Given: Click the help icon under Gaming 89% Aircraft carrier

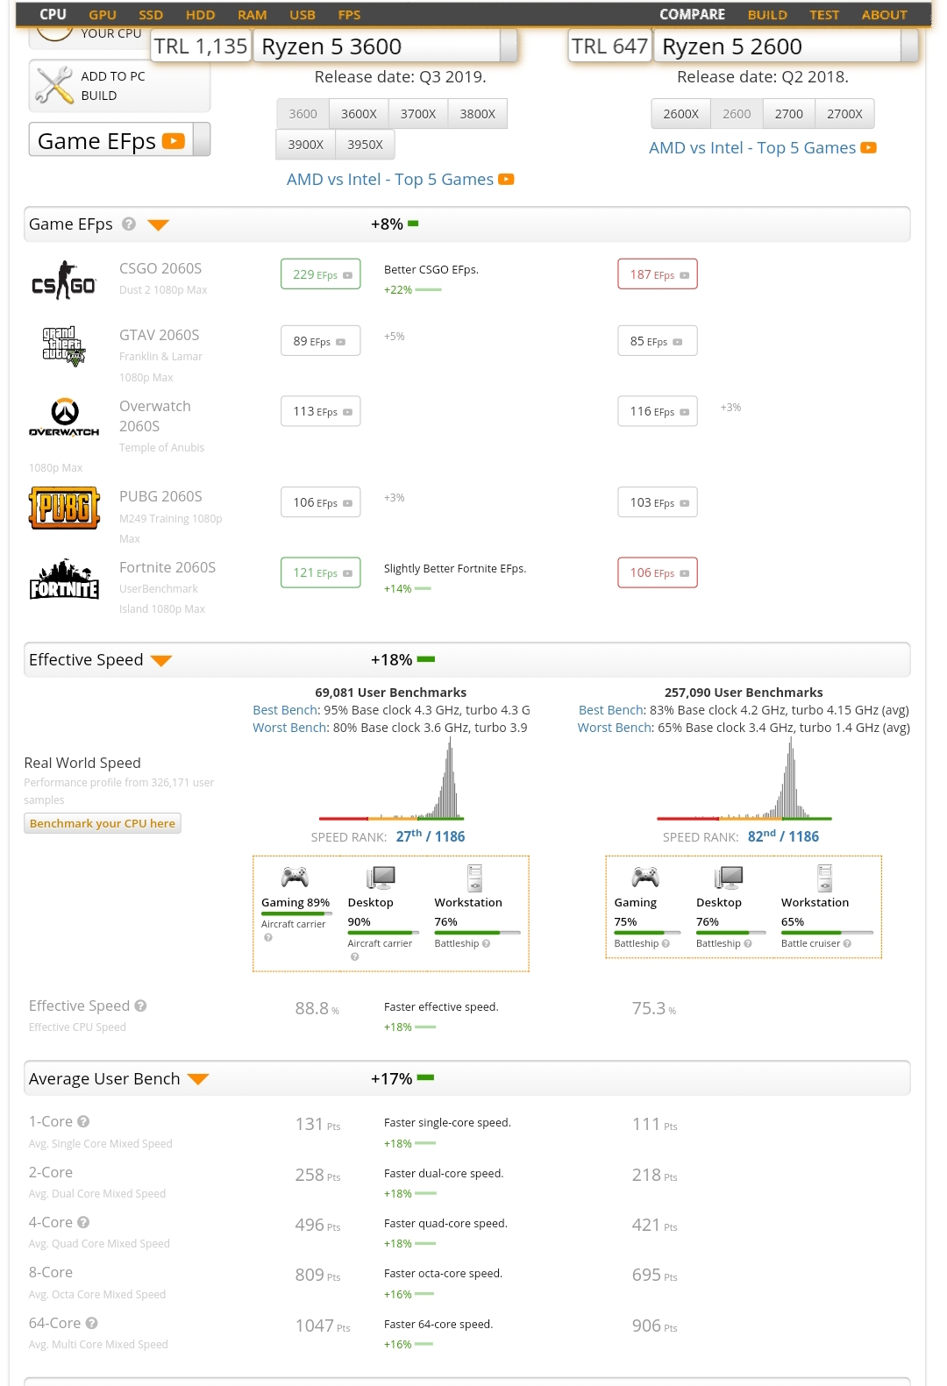Looking at the screenshot, I should click(x=268, y=937).
